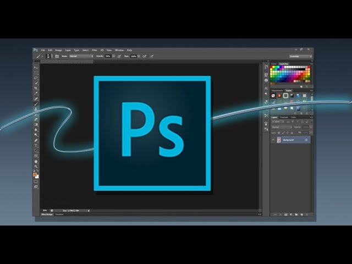Viewport: 352px width, 264px height.
Task: Select the Horizontal Type tool
Action: (36, 145)
